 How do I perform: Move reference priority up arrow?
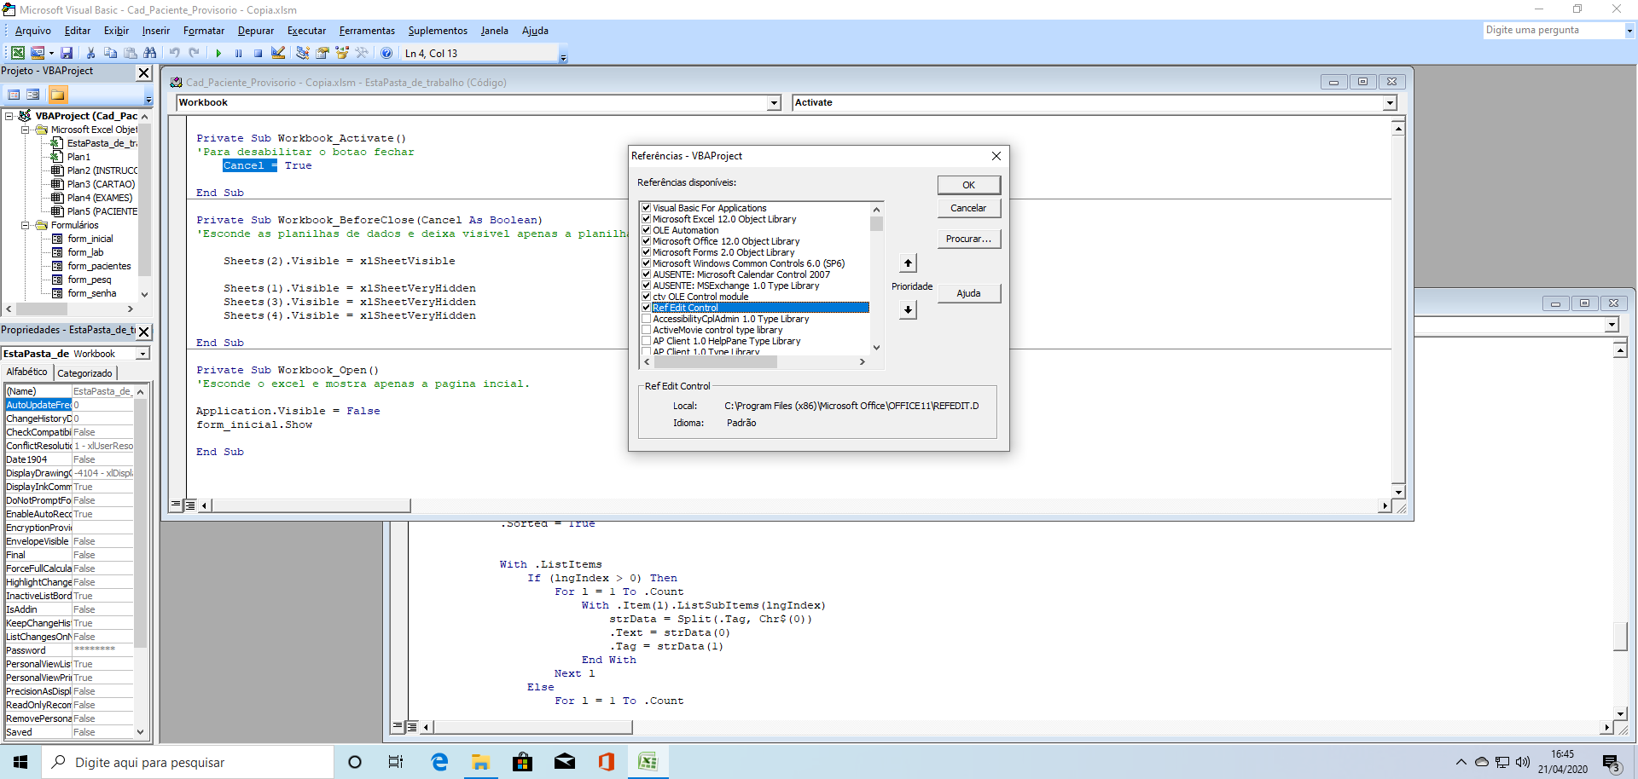point(908,263)
